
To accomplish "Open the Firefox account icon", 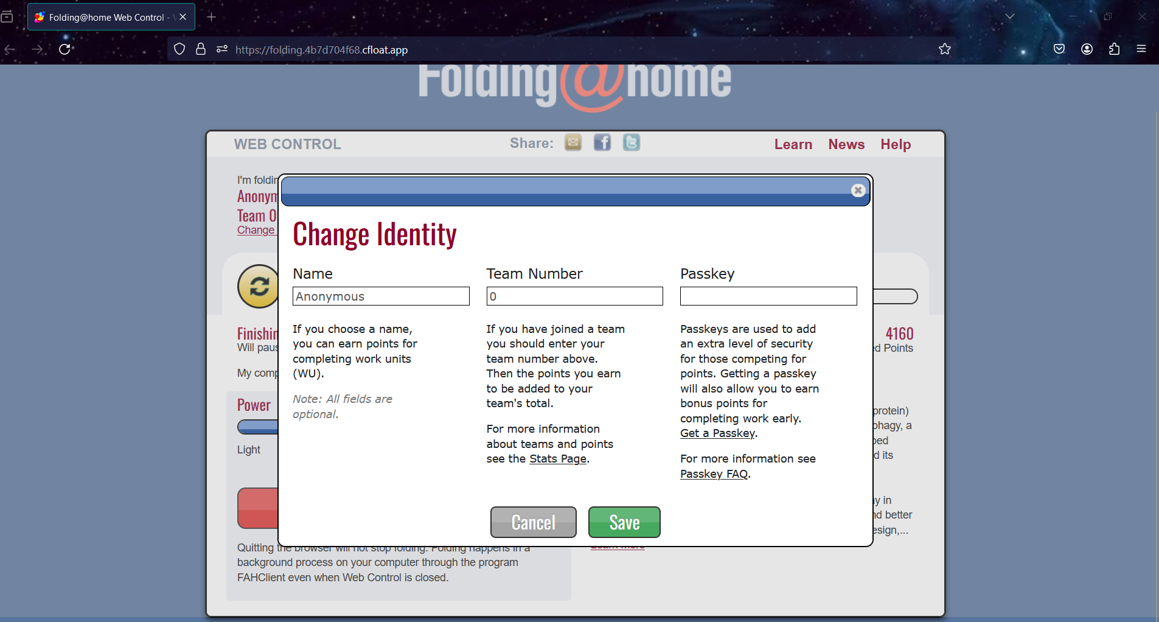I will (1087, 49).
